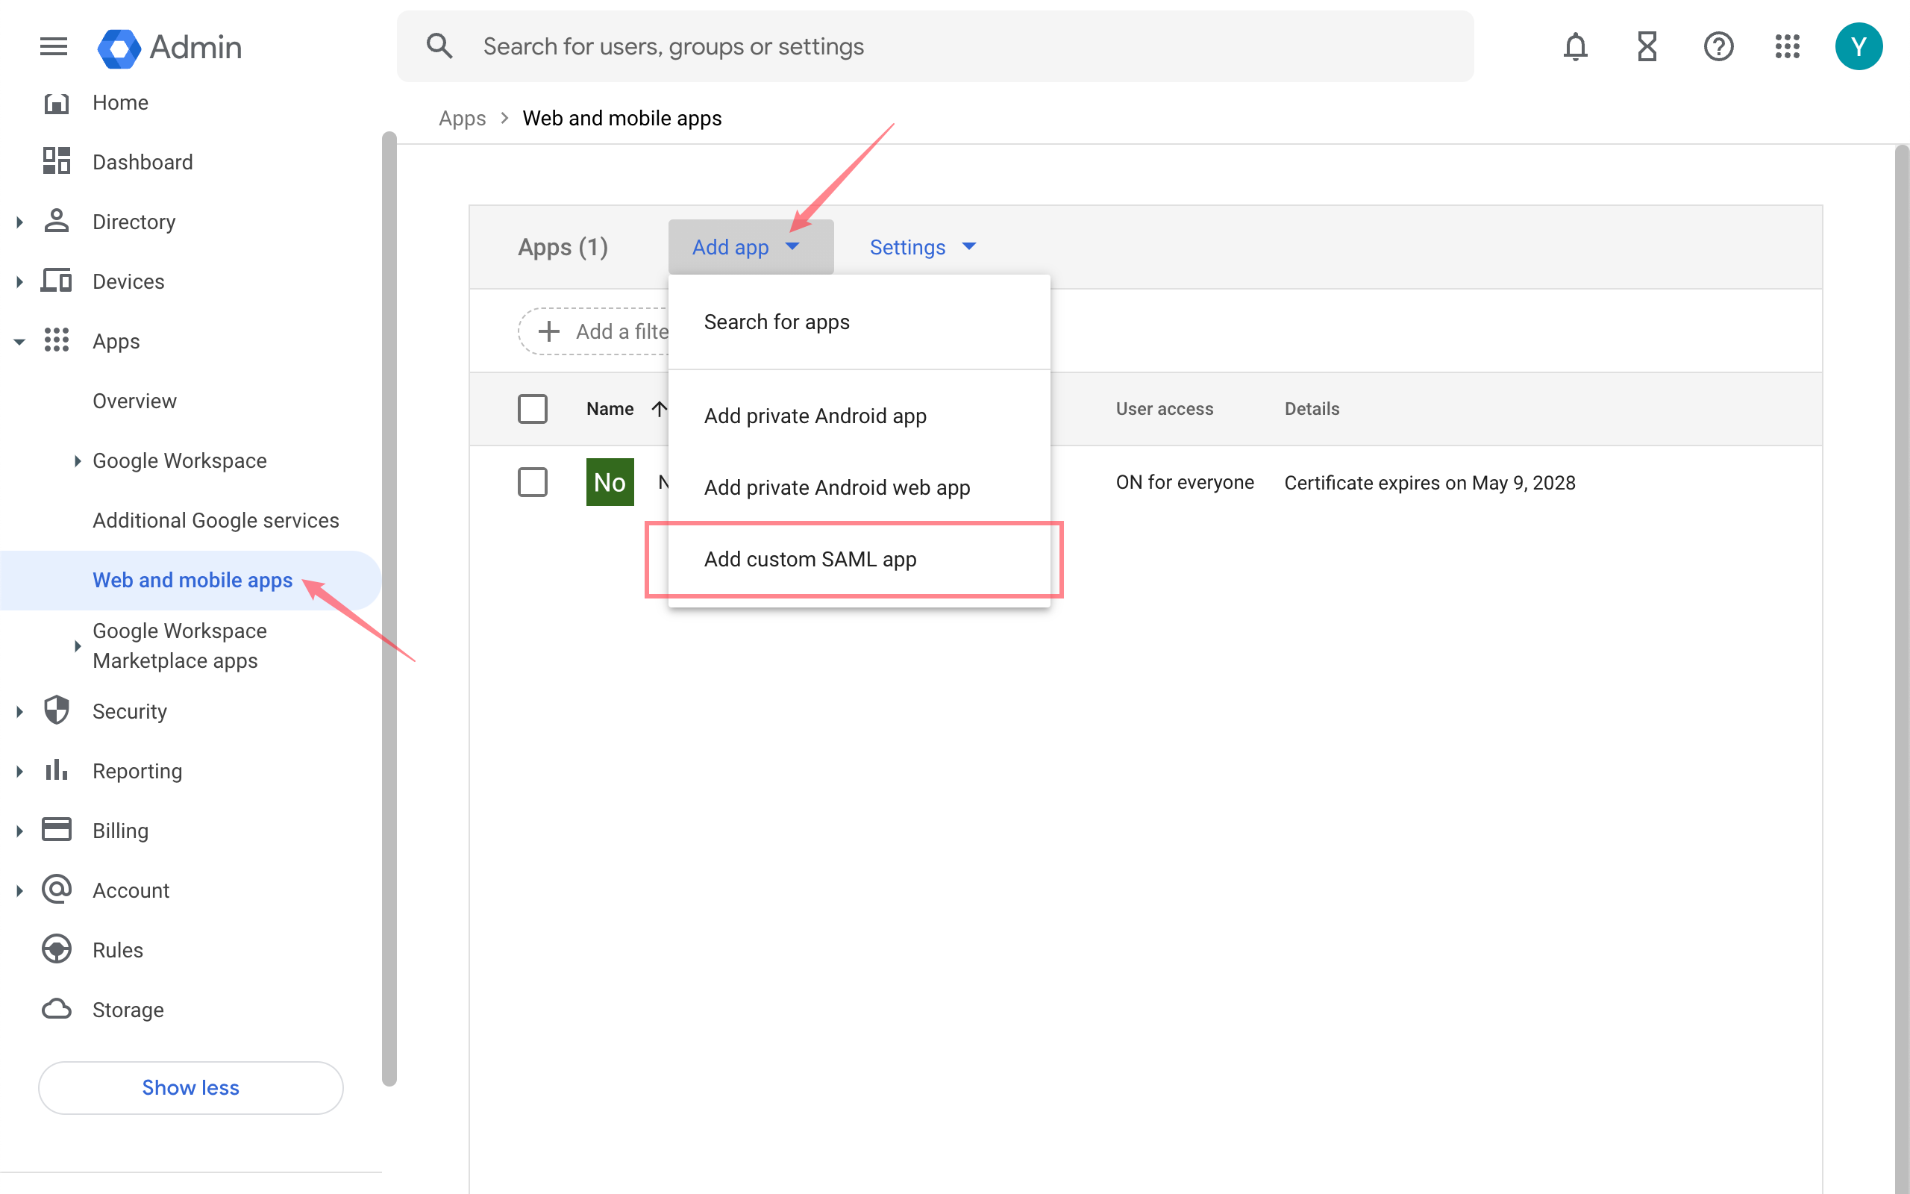Click the account avatar Y
This screenshot has height=1194, width=1910.
1858,46
